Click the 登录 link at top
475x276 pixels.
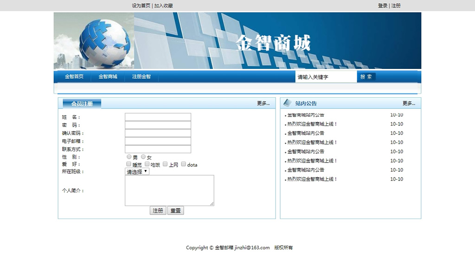[382, 6]
